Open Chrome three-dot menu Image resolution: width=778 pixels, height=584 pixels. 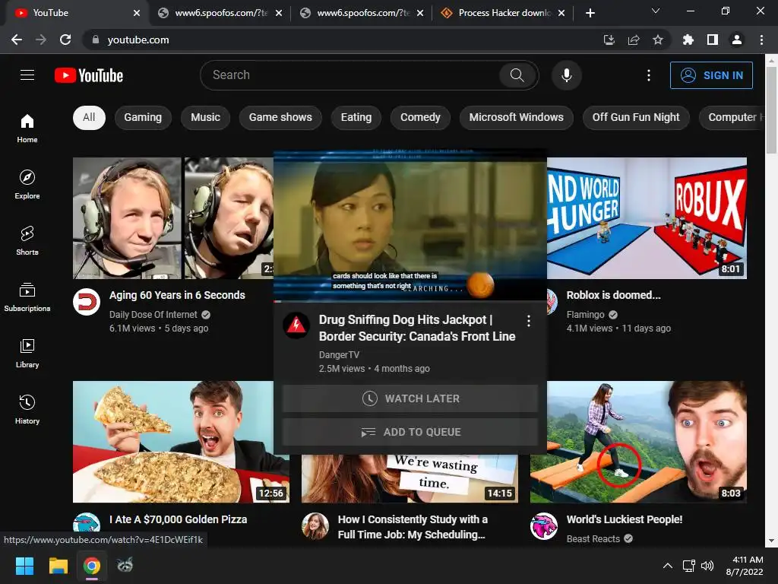pos(761,40)
